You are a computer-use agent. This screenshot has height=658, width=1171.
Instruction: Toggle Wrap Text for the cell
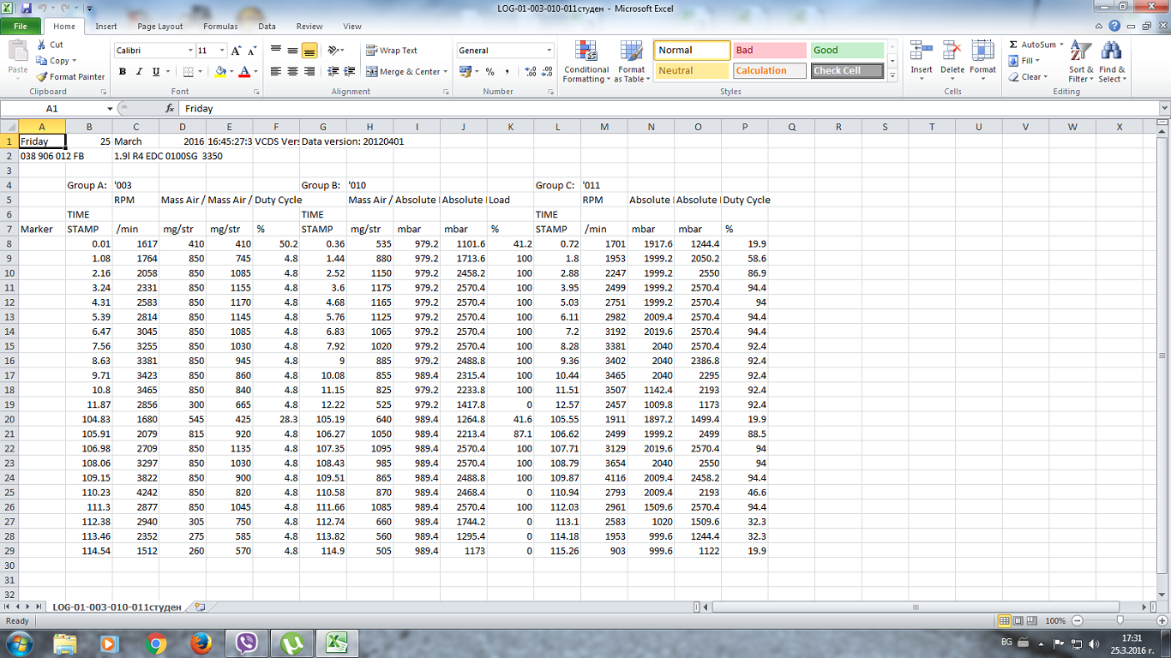(x=392, y=51)
